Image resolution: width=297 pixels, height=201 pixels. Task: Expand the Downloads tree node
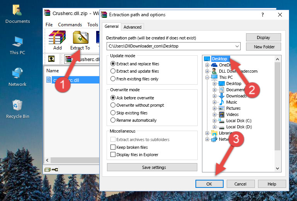(214, 96)
